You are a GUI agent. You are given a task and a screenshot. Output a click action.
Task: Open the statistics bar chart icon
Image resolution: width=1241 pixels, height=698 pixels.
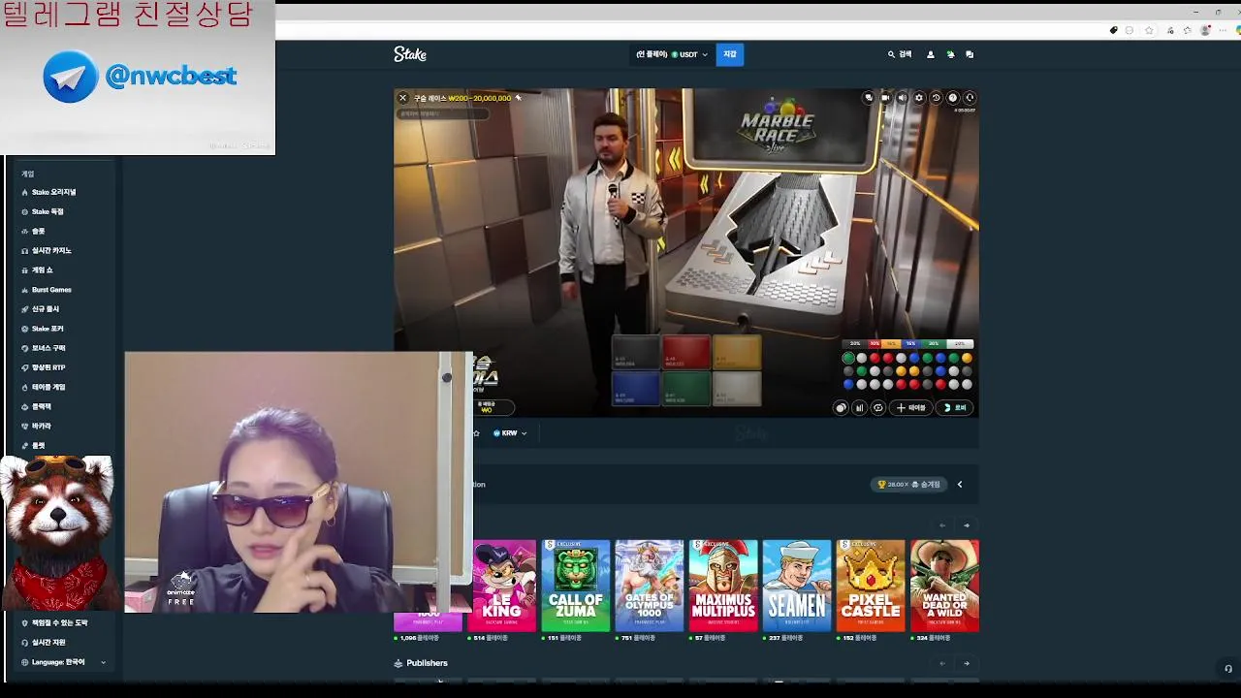coord(859,408)
